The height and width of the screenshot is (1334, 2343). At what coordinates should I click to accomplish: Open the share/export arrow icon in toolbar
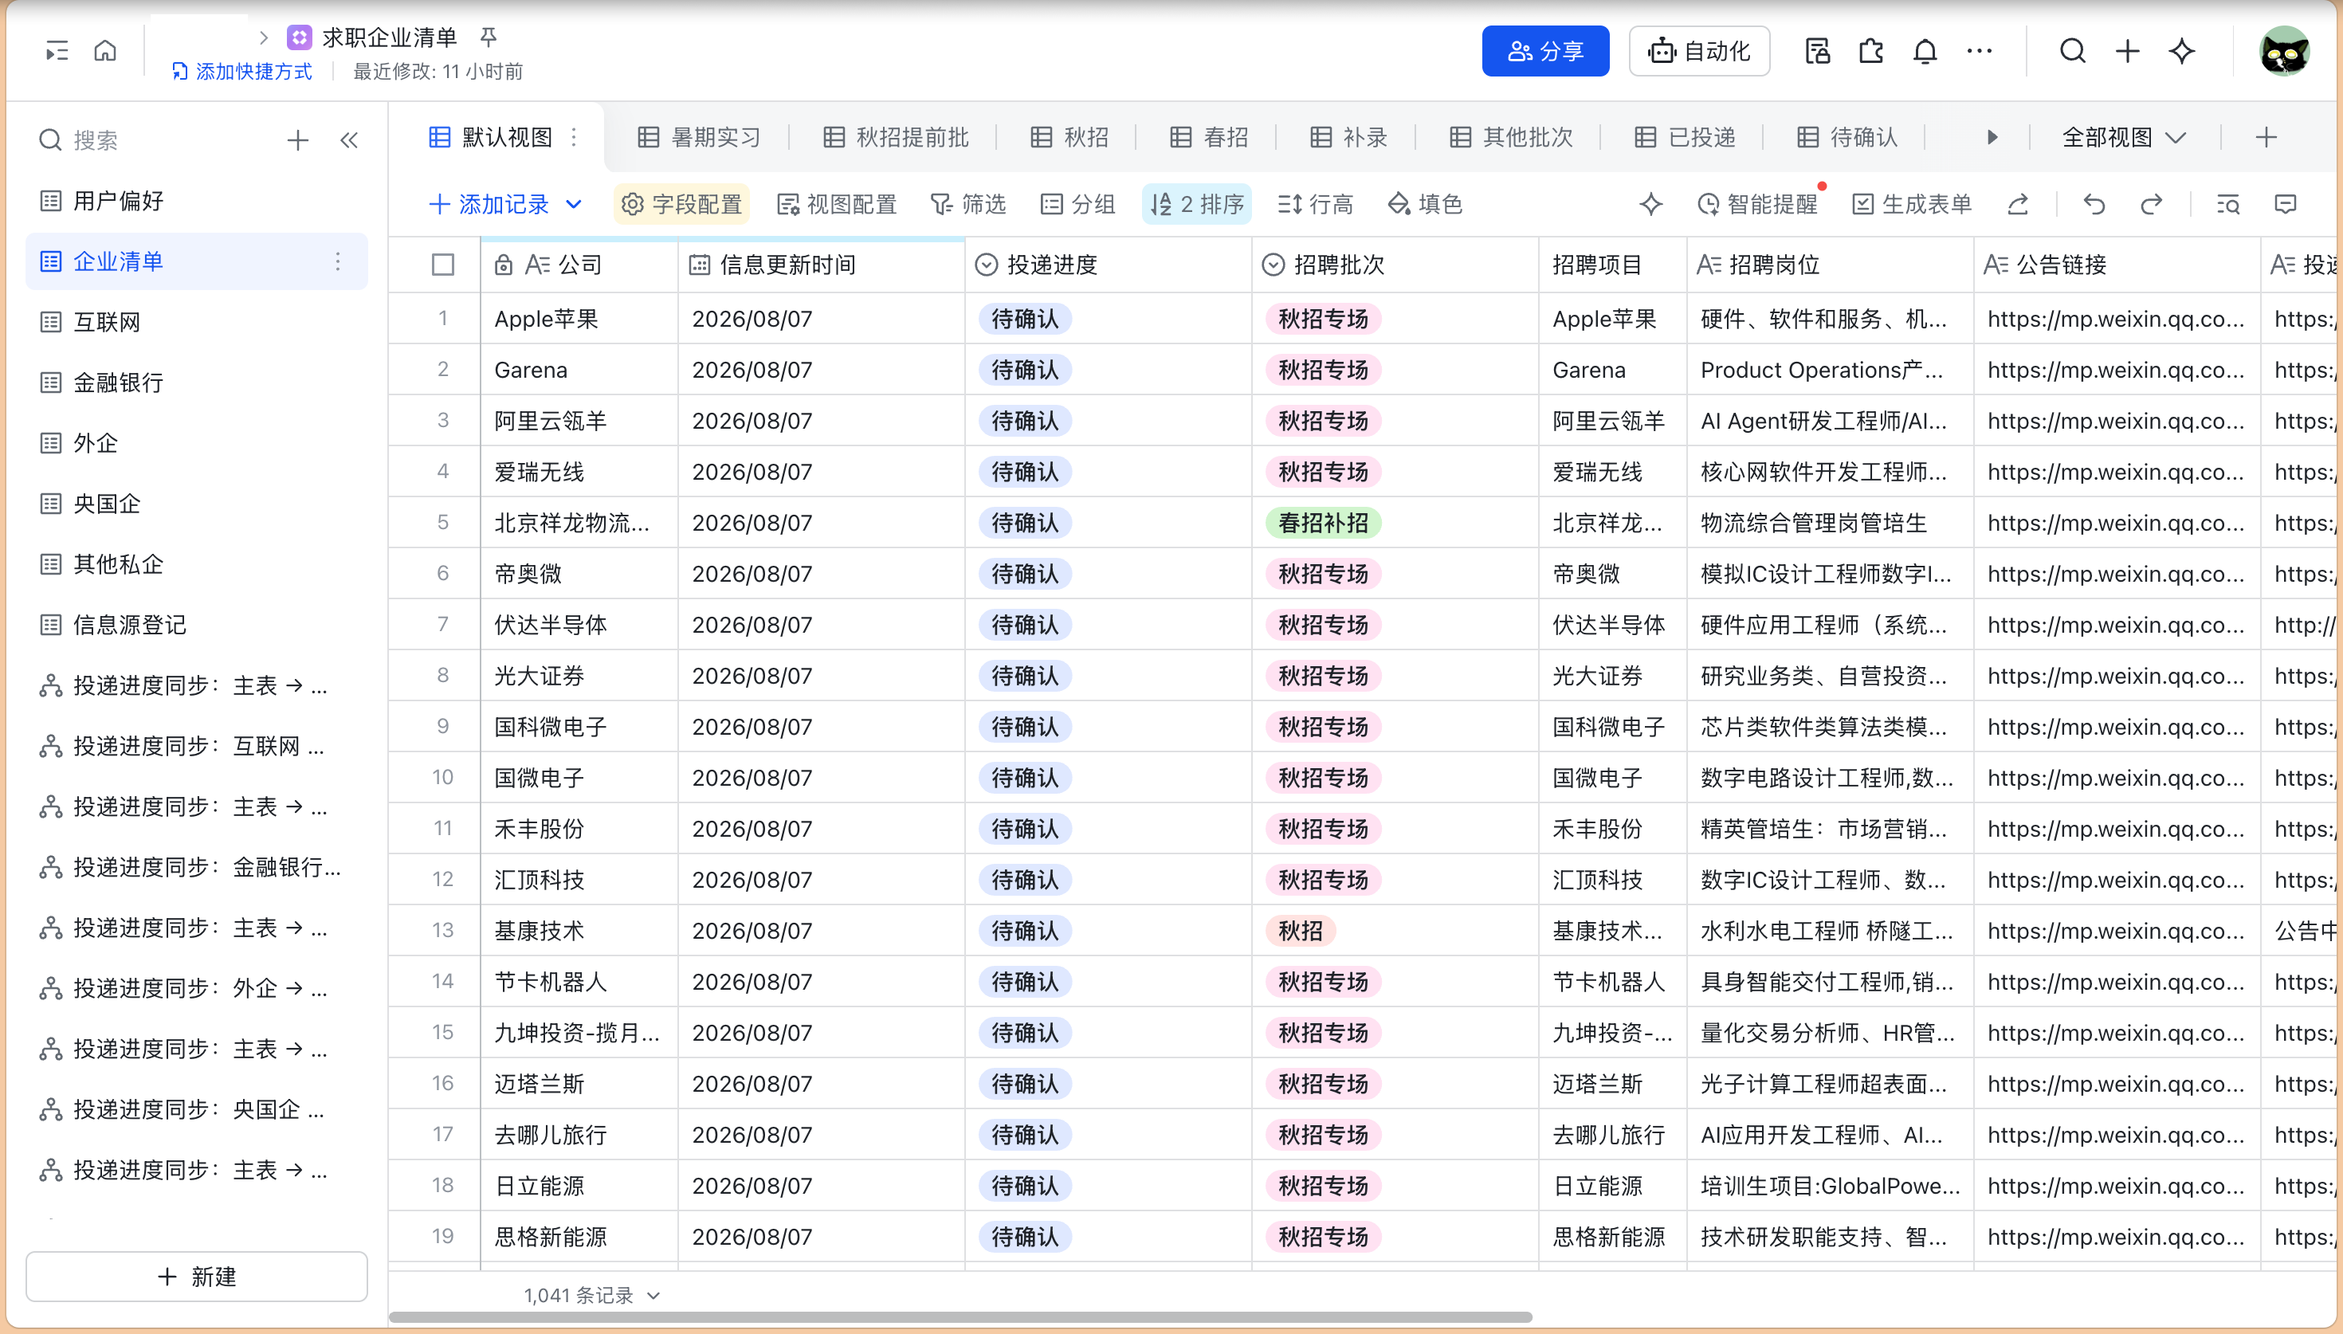[x=2018, y=204]
